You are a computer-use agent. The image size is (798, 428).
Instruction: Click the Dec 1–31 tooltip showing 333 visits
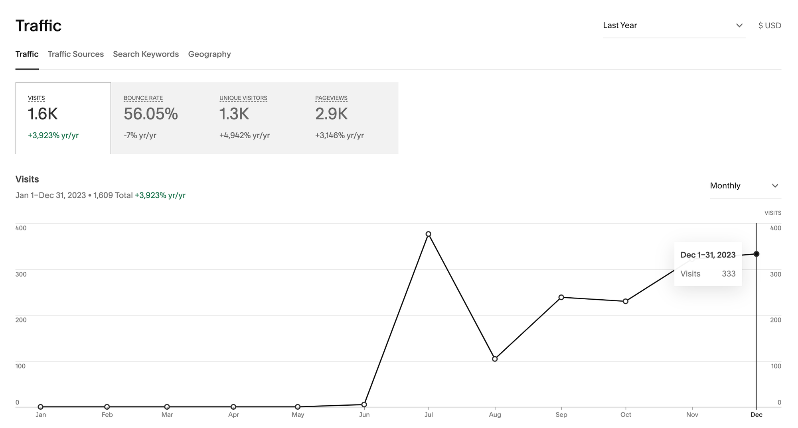(708, 264)
